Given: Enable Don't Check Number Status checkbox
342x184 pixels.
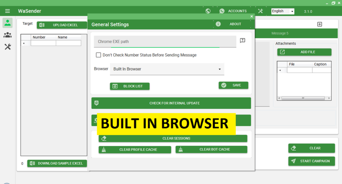Looking at the screenshot, I should point(98,55).
